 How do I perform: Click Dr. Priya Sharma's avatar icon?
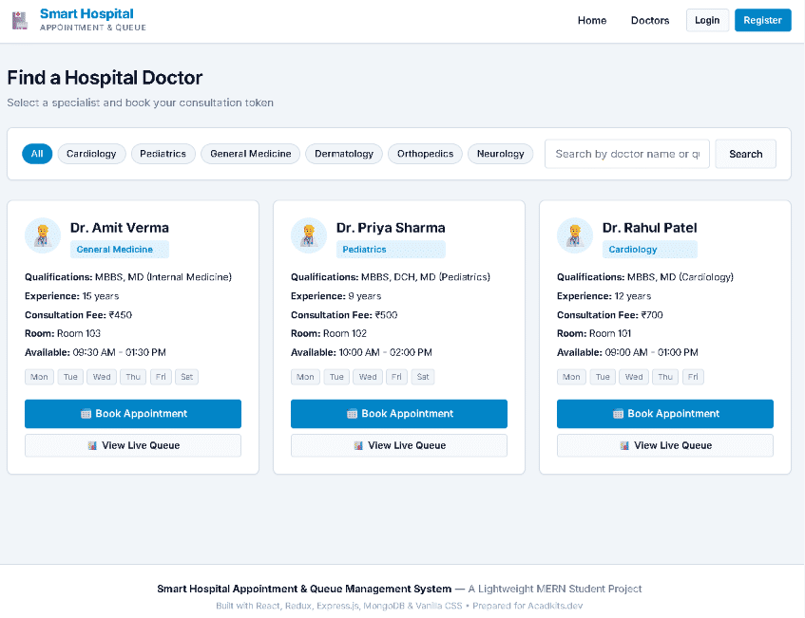pyautogui.click(x=309, y=235)
